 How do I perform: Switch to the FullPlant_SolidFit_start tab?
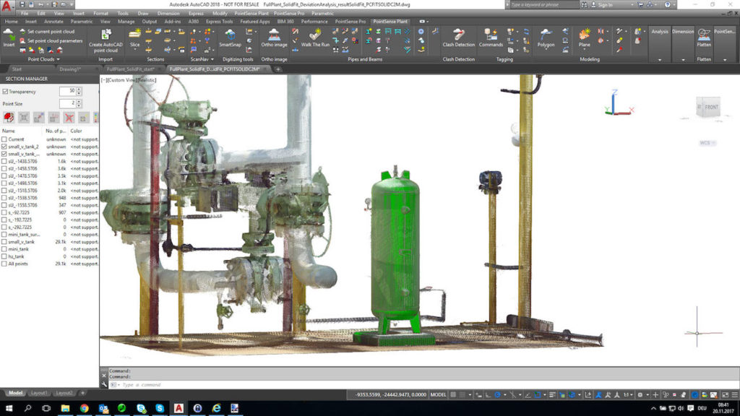[x=129, y=69]
